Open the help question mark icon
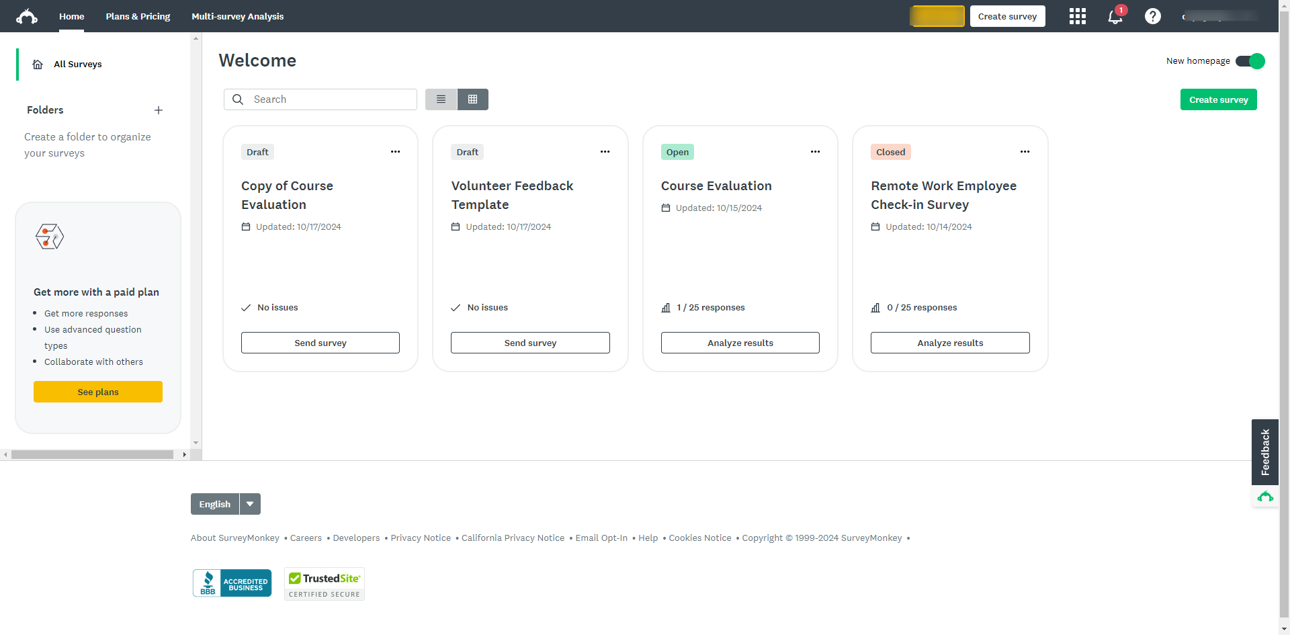Screen dimensions: 1290x635 click(1153, 16)
